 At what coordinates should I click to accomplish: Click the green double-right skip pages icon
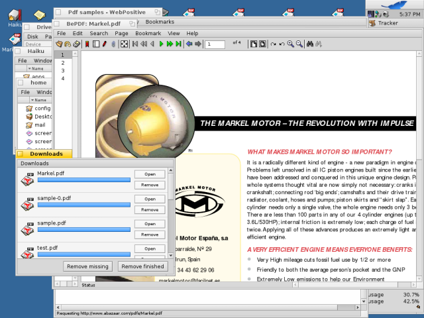(170, 44)
